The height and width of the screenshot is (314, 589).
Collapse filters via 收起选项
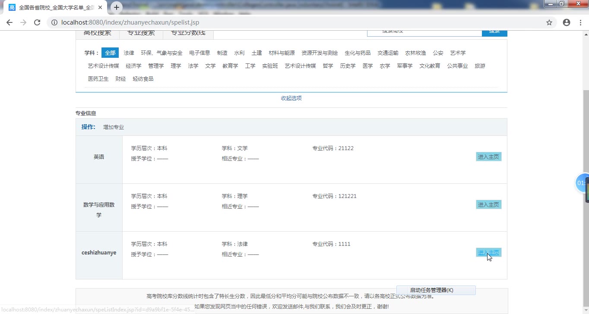(x=291, y=98)
